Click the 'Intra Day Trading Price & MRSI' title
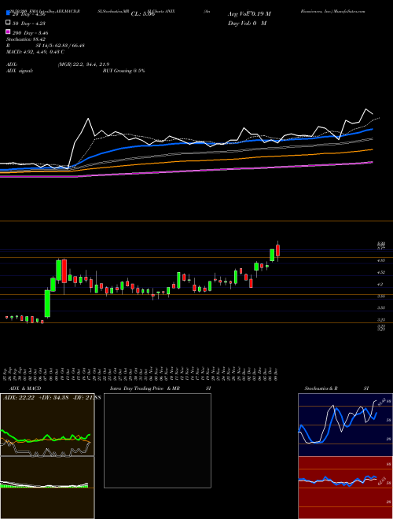The height and width of the screenshot is (519, 393). pyautogui.click(x=160, y=388)
